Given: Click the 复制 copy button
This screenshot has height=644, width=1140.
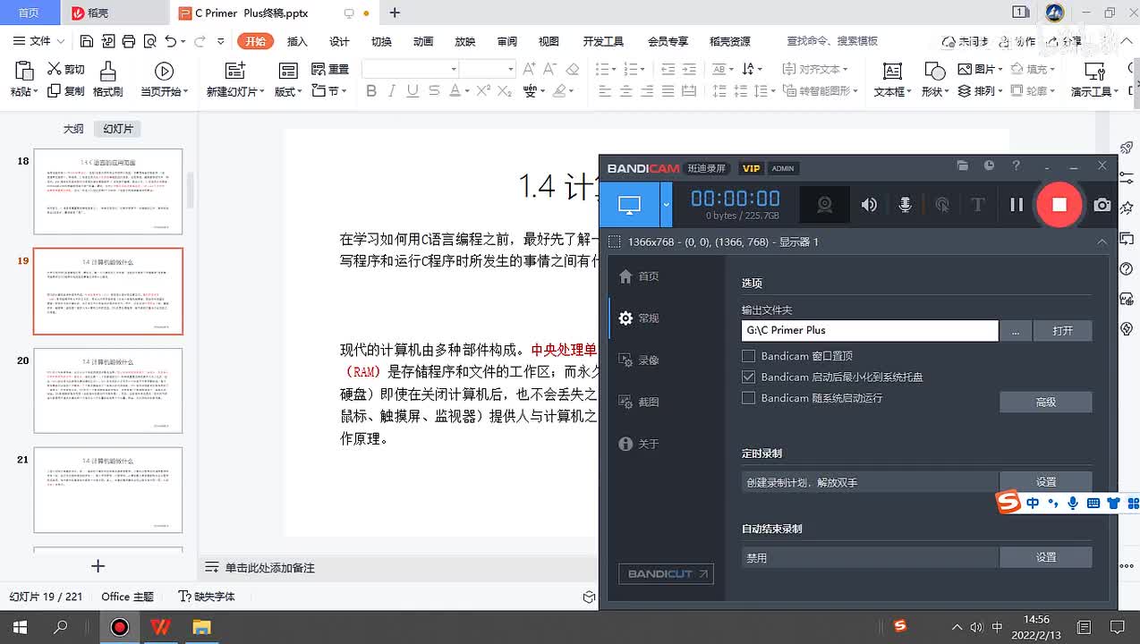Looking at the screenshot, I should [66, 90].
